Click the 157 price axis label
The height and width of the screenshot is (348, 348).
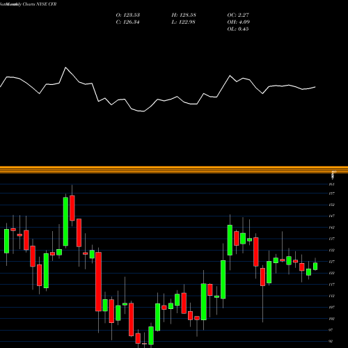332,193
